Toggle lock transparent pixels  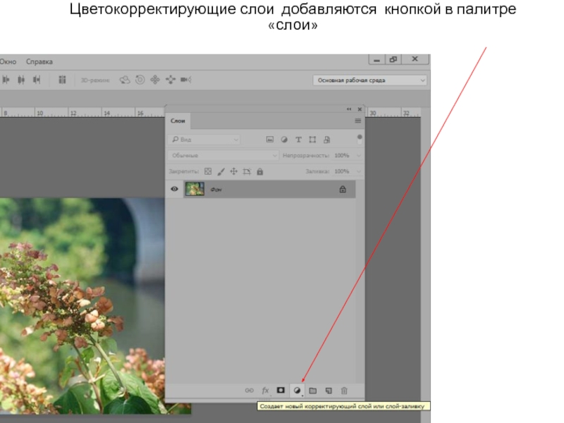(x=207, y=171)
